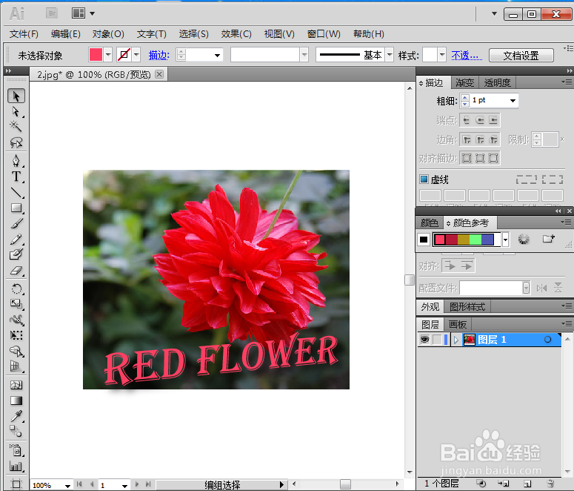The image size is (574, 491).
Task: Select the Pen tool
Action: pyautogui.click(x=16, y=161)
